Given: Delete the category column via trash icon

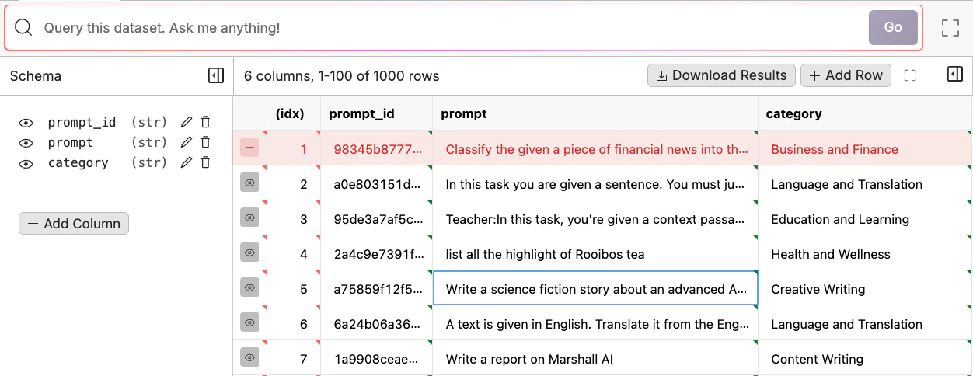Looking at the screenshot, I should (205, 162).
